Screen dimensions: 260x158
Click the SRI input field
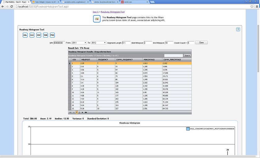tap(59, 43)
